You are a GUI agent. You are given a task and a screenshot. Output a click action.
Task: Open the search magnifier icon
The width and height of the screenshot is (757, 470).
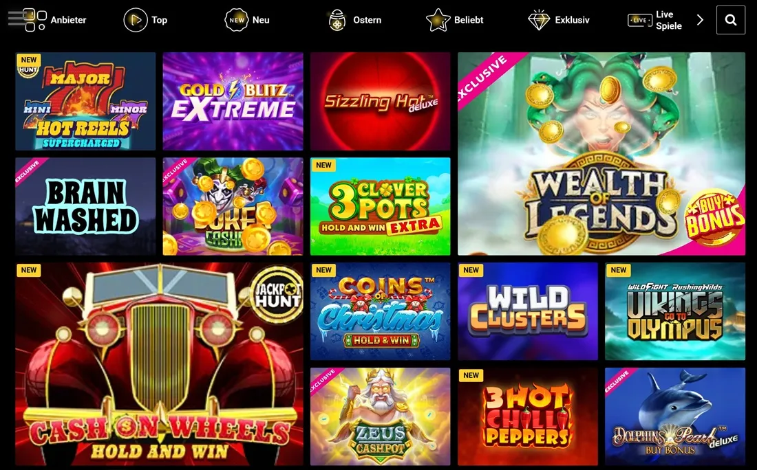[x=730, y=20]
